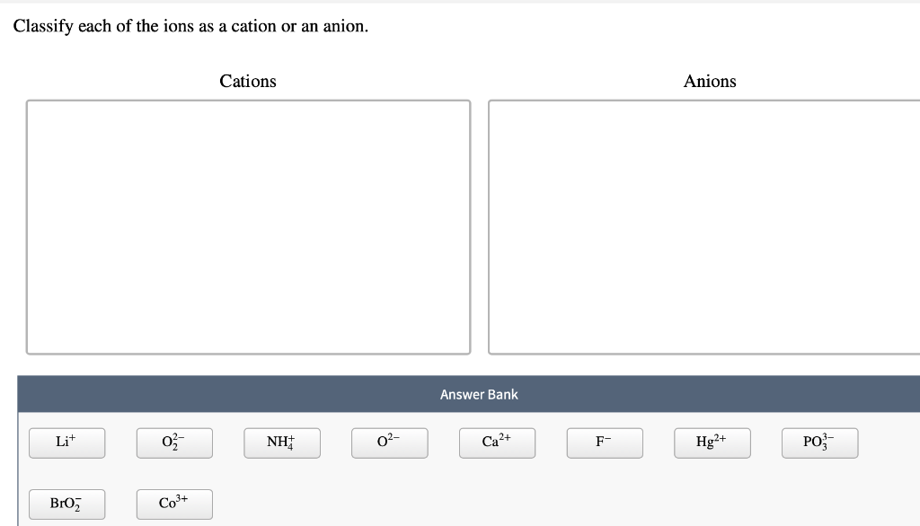Click inside the Anions drop box

pyautogui.click(x=710, y=227)
